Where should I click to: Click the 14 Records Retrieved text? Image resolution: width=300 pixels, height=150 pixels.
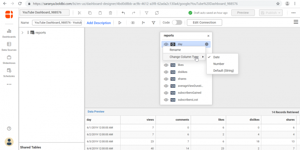click(285, 112)
